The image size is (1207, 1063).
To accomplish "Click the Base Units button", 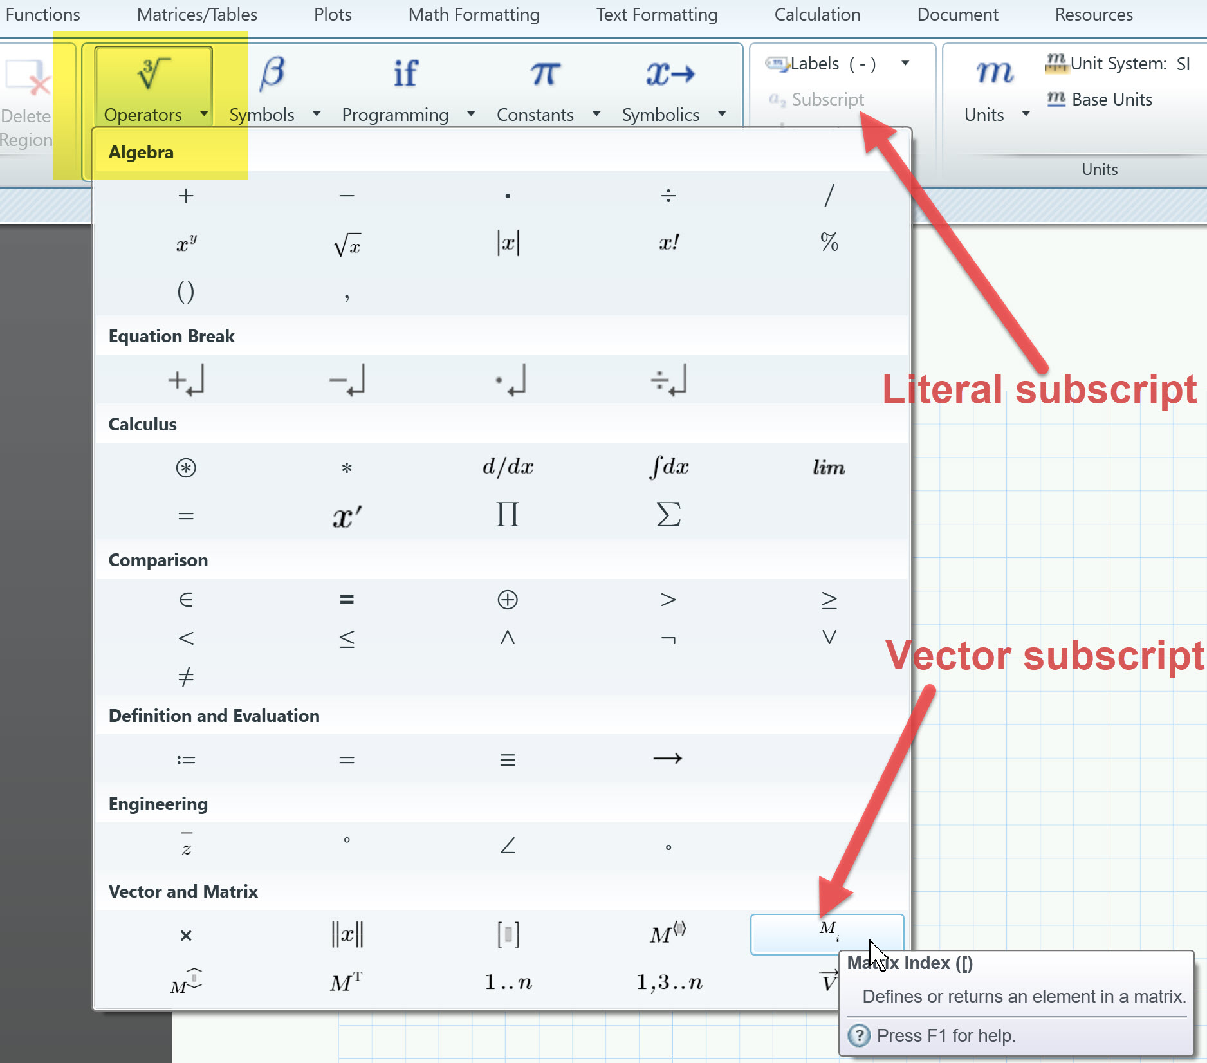I will [1100, 99].
